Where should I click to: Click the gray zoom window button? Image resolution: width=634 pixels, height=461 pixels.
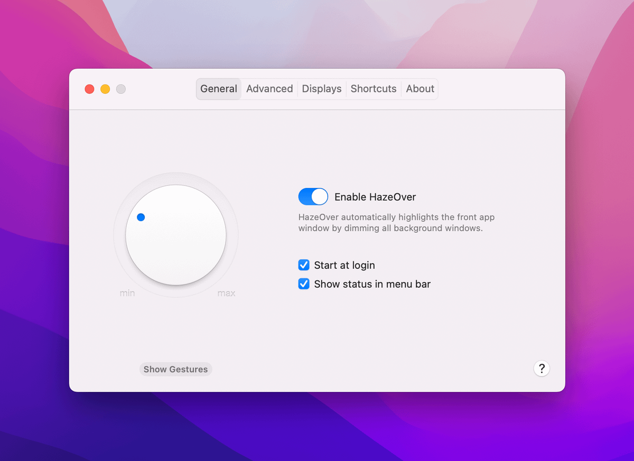click(x=121, y=89)
